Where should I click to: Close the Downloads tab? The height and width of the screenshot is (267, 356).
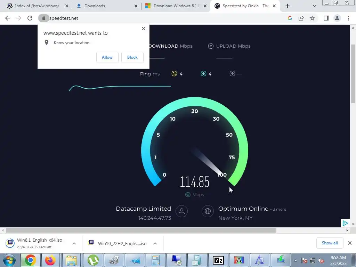coord(136,6)
